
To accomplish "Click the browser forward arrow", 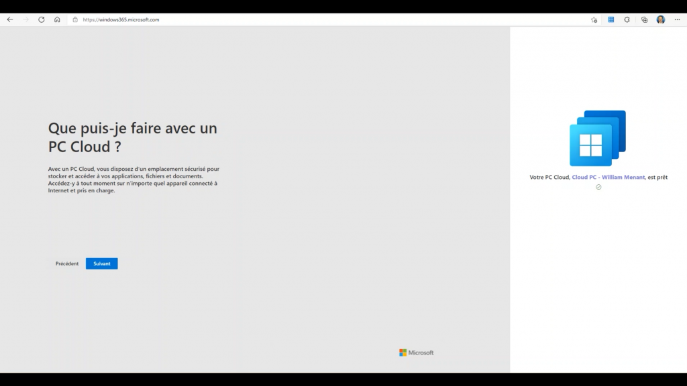I will (25, 19).
